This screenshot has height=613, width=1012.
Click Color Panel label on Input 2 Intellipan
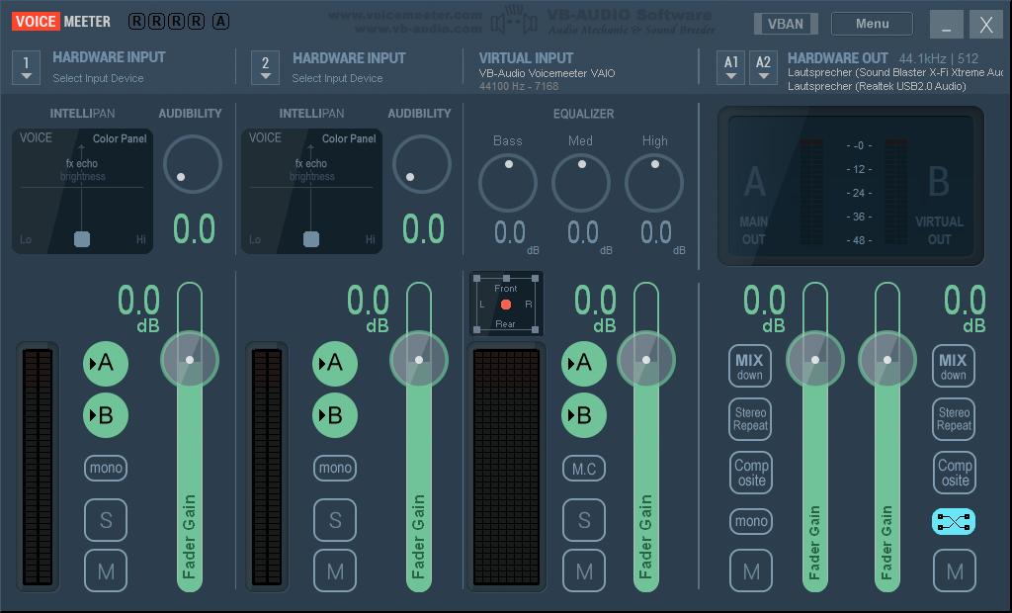349,138
